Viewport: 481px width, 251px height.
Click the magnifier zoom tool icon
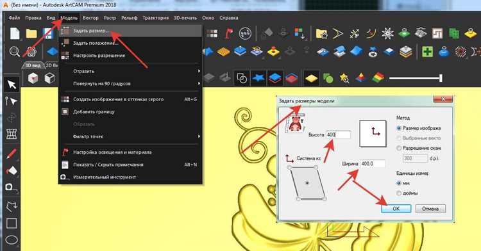point(14,51)
